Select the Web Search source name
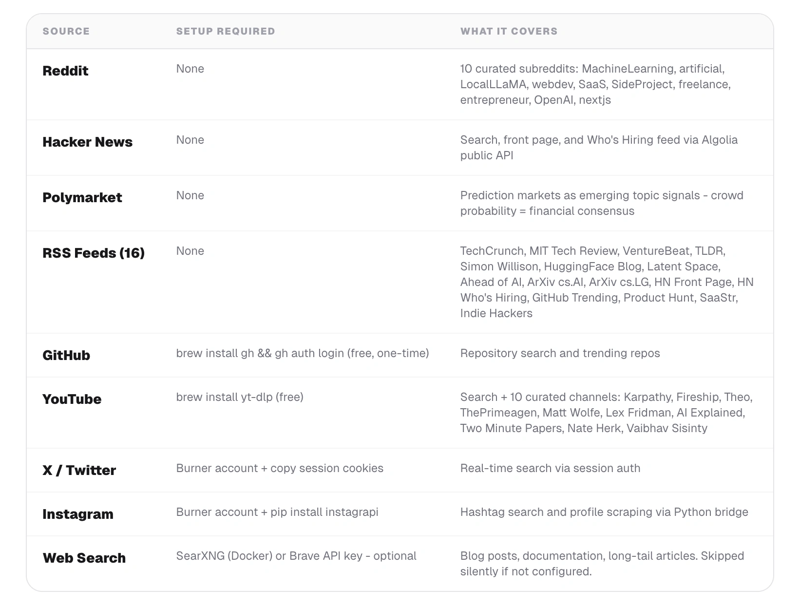Viewport: 800px width, 607px height. click(84, 558)
